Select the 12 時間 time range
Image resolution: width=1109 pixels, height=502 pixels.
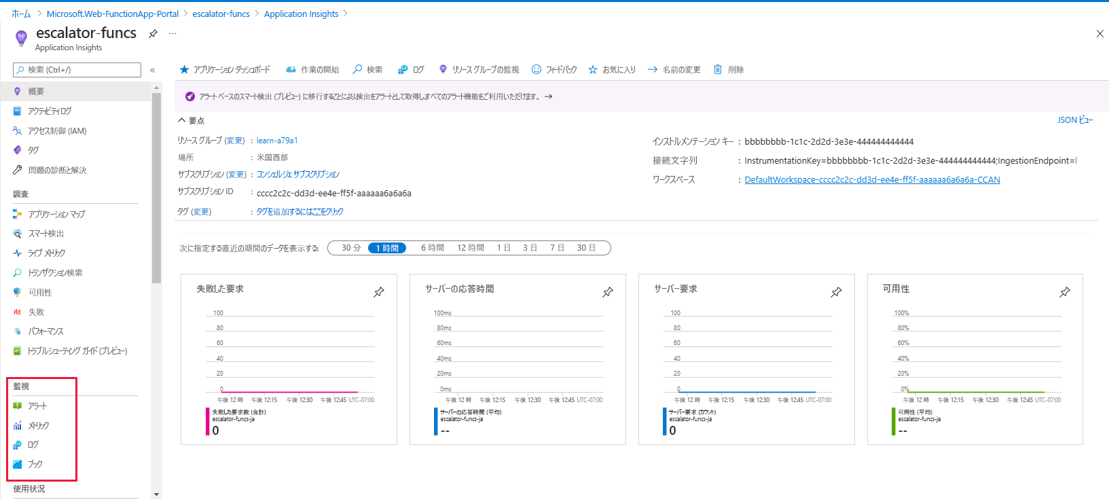[471, 248]
